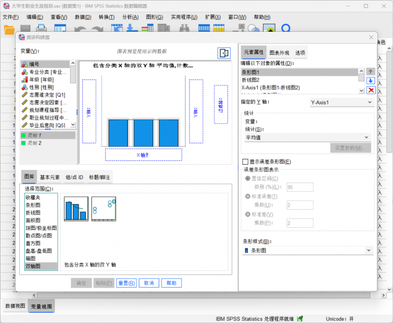Select 折线图 in the gallery list

tap(33, 213)
